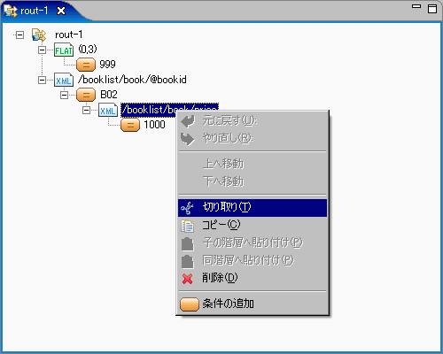Collapse the selected XML price node
Viewport: 443px width, 354px height.
point(86,110)
